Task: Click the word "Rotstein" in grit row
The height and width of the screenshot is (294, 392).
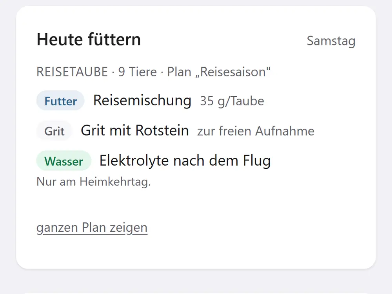Action: (162, 130)
